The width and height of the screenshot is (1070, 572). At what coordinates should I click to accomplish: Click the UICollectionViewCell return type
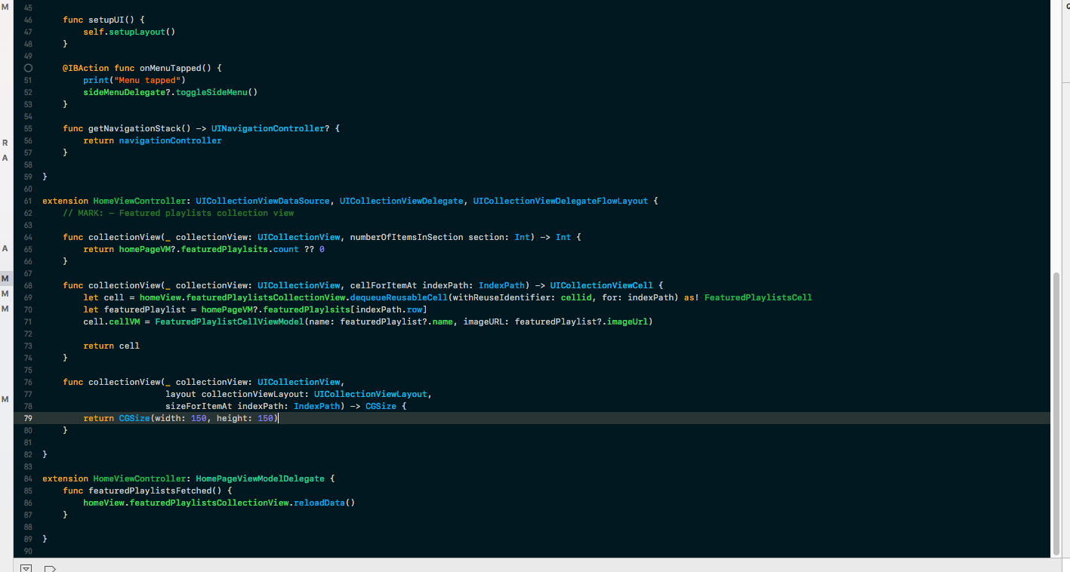pos(602,285)
